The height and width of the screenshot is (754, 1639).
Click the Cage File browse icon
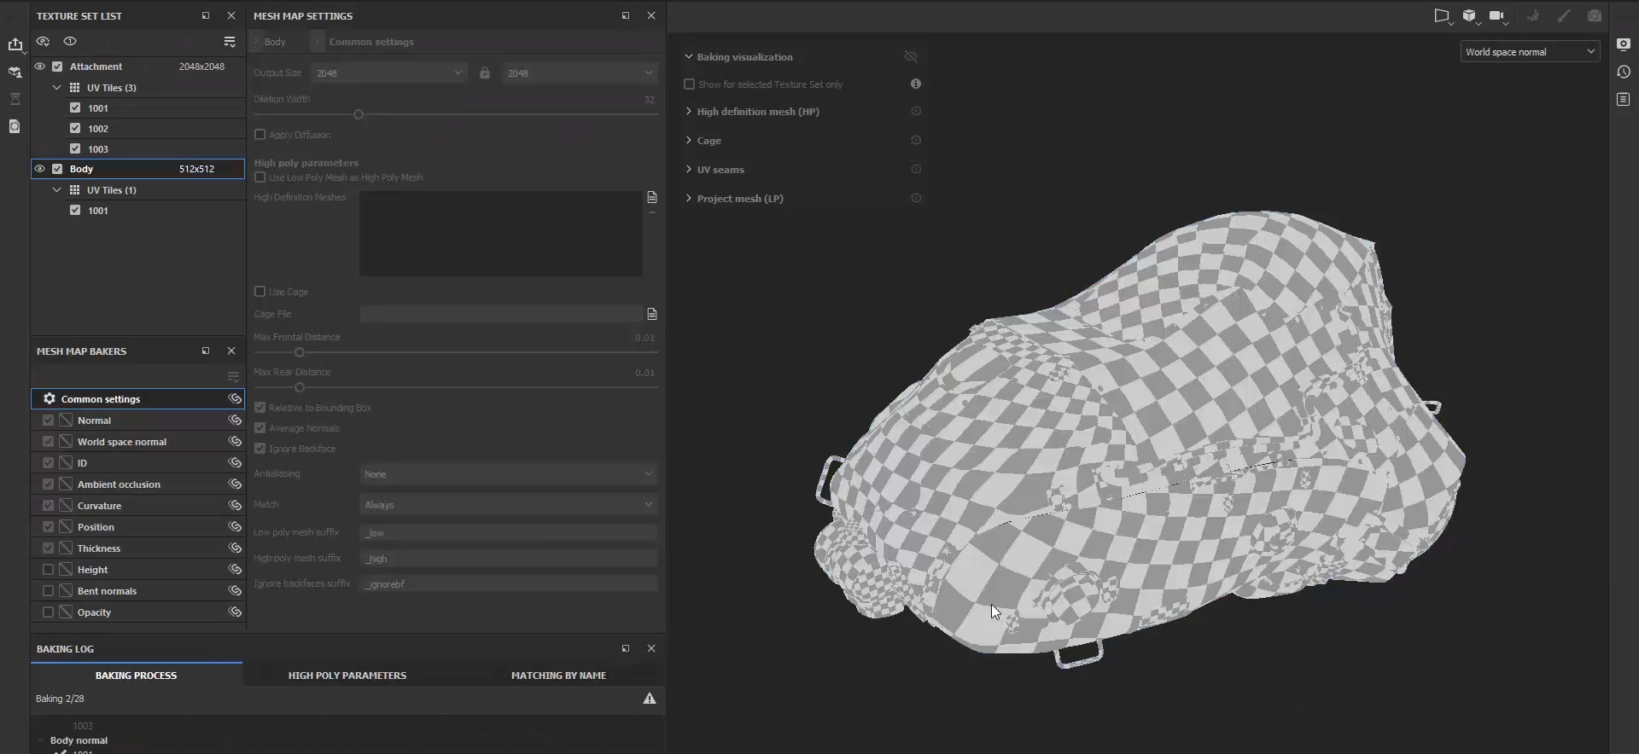652,314
